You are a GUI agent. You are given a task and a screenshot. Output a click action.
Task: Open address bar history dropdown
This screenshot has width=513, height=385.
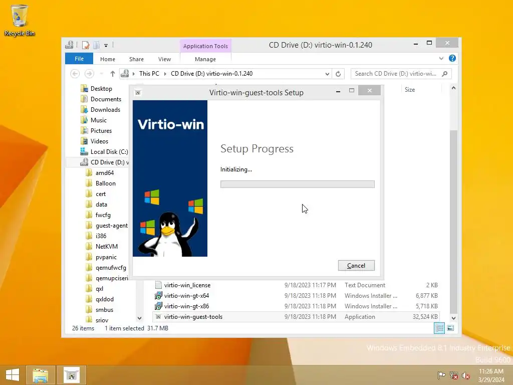click(x=327, y=74)
